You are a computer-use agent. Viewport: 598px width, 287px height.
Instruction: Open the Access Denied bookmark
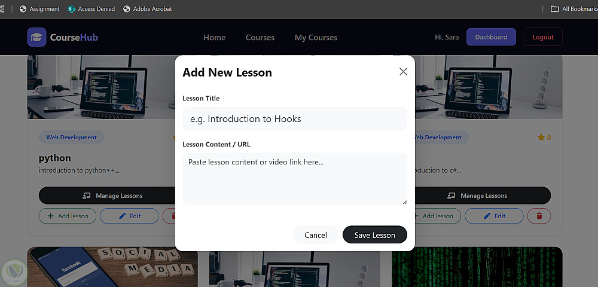(x=91, y=9)
